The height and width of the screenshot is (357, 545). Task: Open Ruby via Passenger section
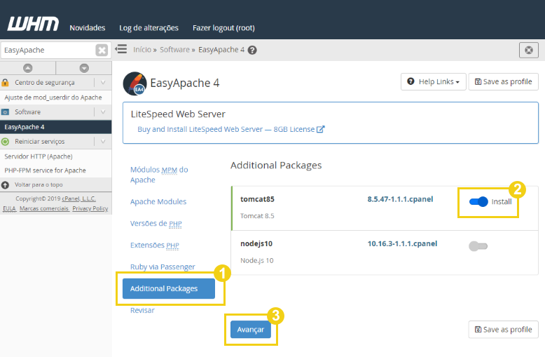pos(163,267)
